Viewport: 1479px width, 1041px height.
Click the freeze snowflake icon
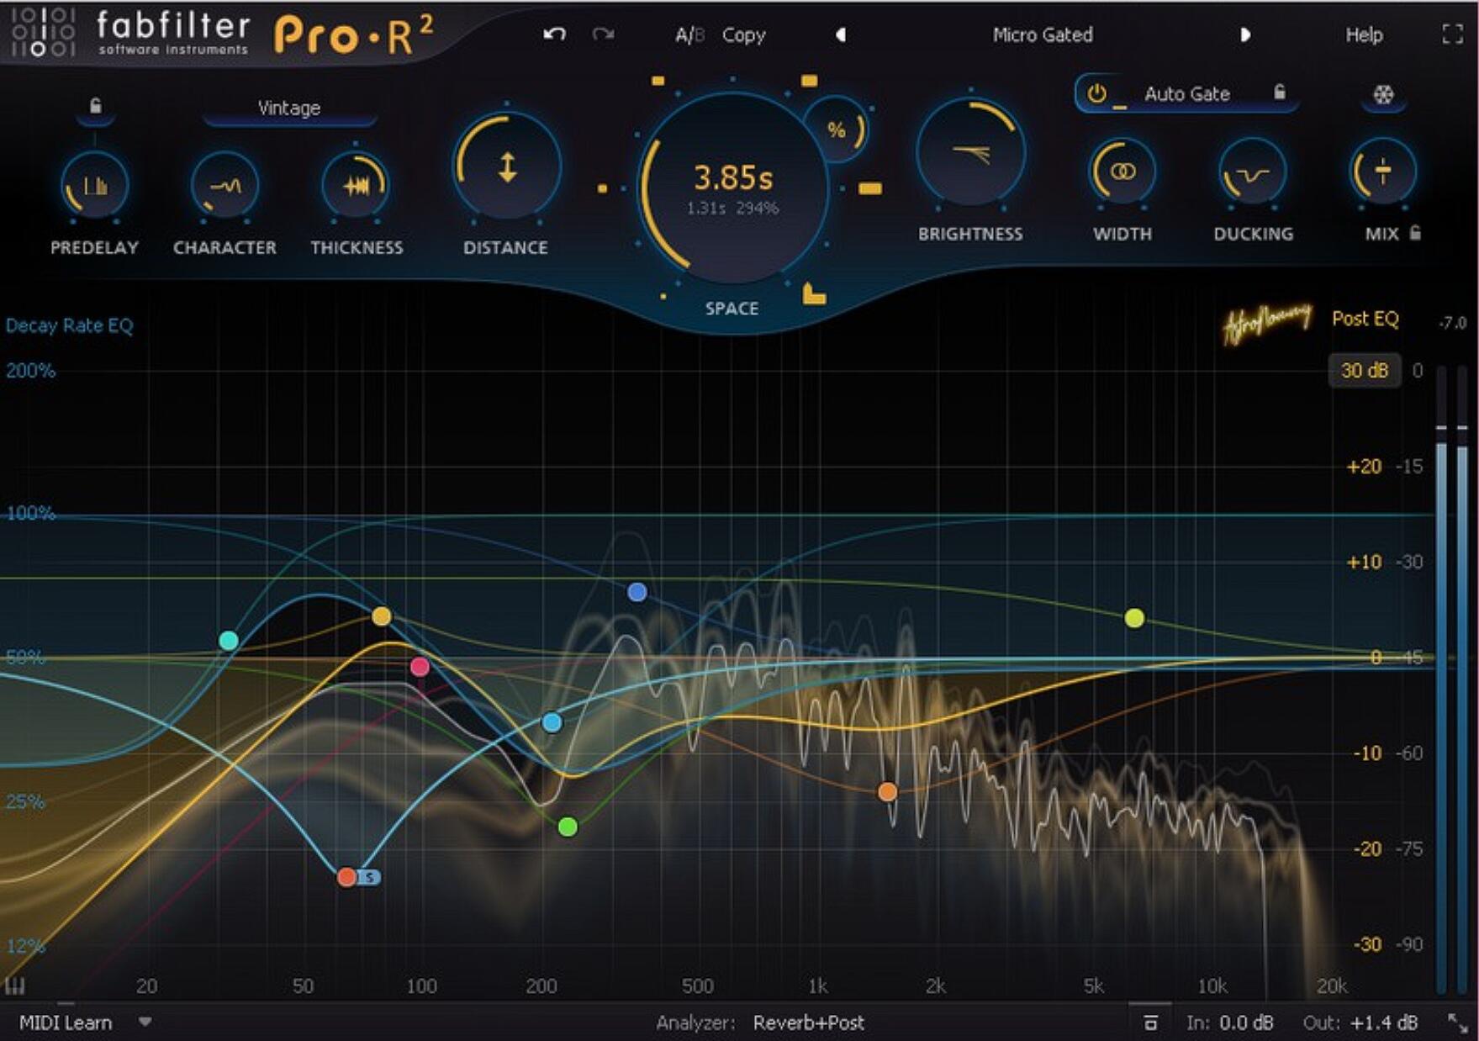[1383, 95]
